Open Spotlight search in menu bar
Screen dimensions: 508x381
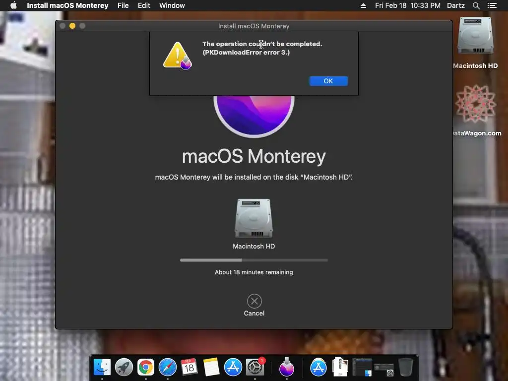(476, 5)
